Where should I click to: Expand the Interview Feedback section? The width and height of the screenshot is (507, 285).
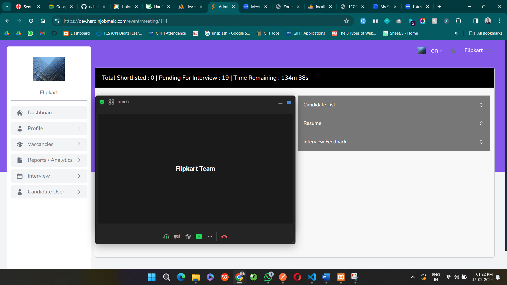(394, 142)
